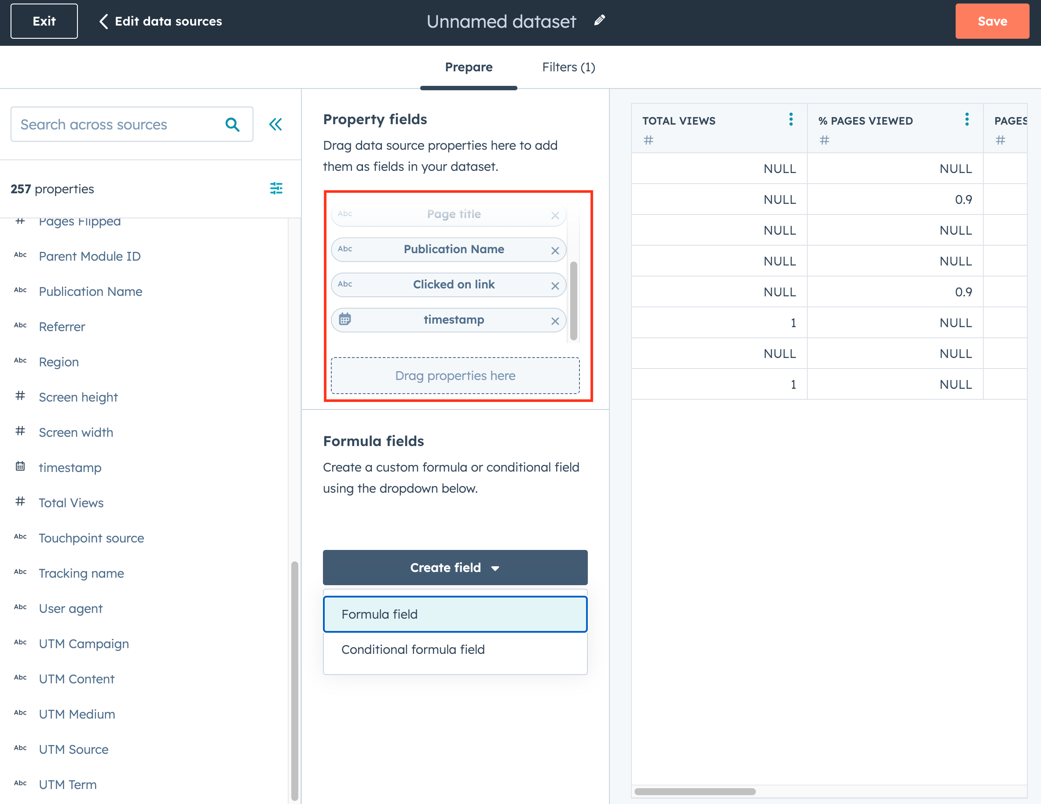Click the number icon beside Screen height
The image size is (1041, 804).
[20, 396]
